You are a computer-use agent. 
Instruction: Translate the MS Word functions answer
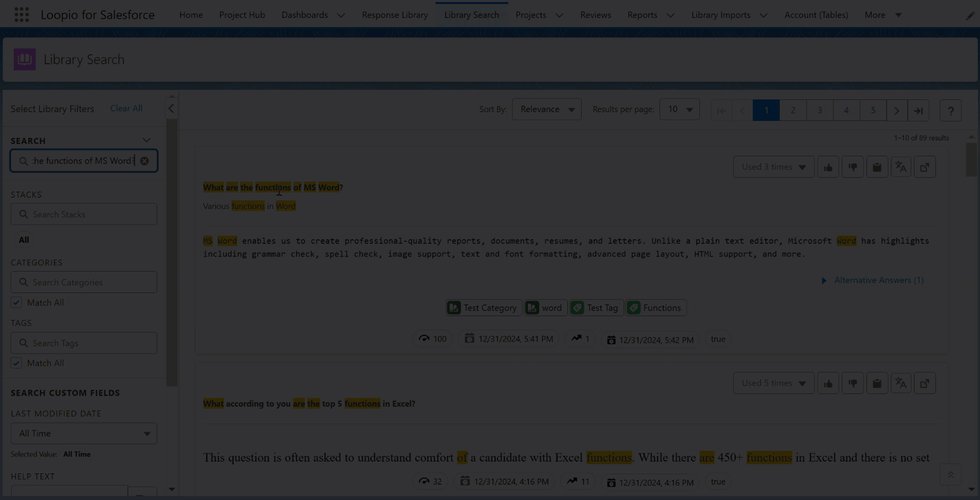pos(901,167)
